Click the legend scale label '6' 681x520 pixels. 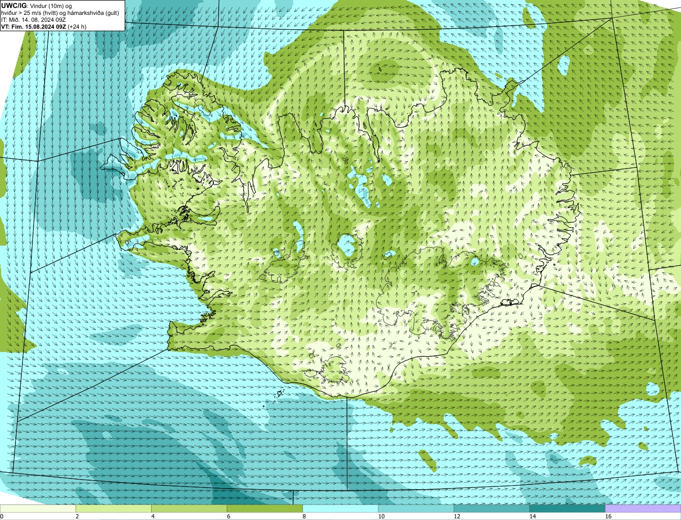tap(228, 516)
